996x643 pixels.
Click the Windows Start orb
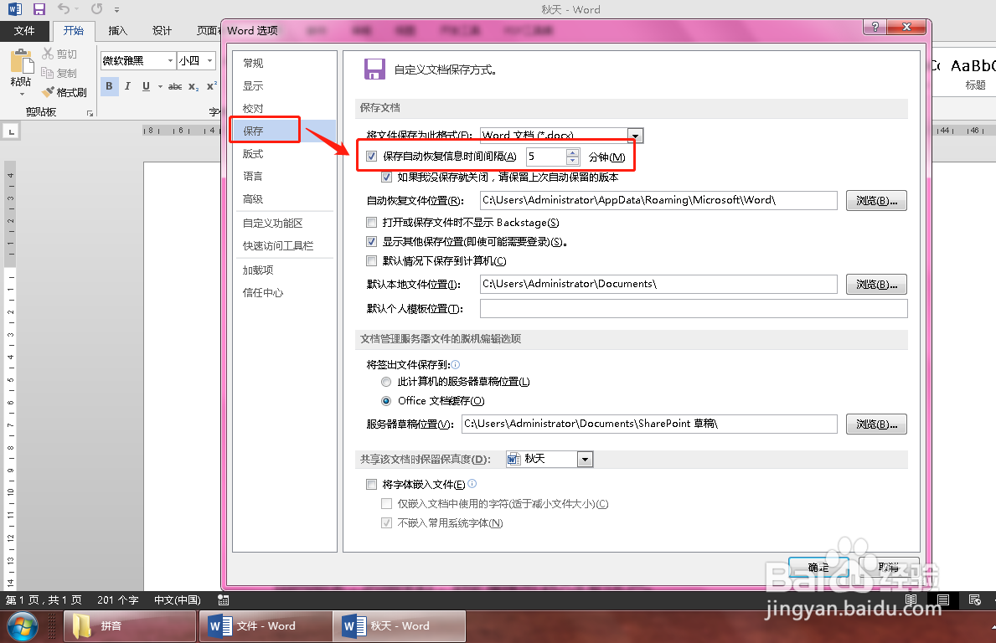coord(23,626)
